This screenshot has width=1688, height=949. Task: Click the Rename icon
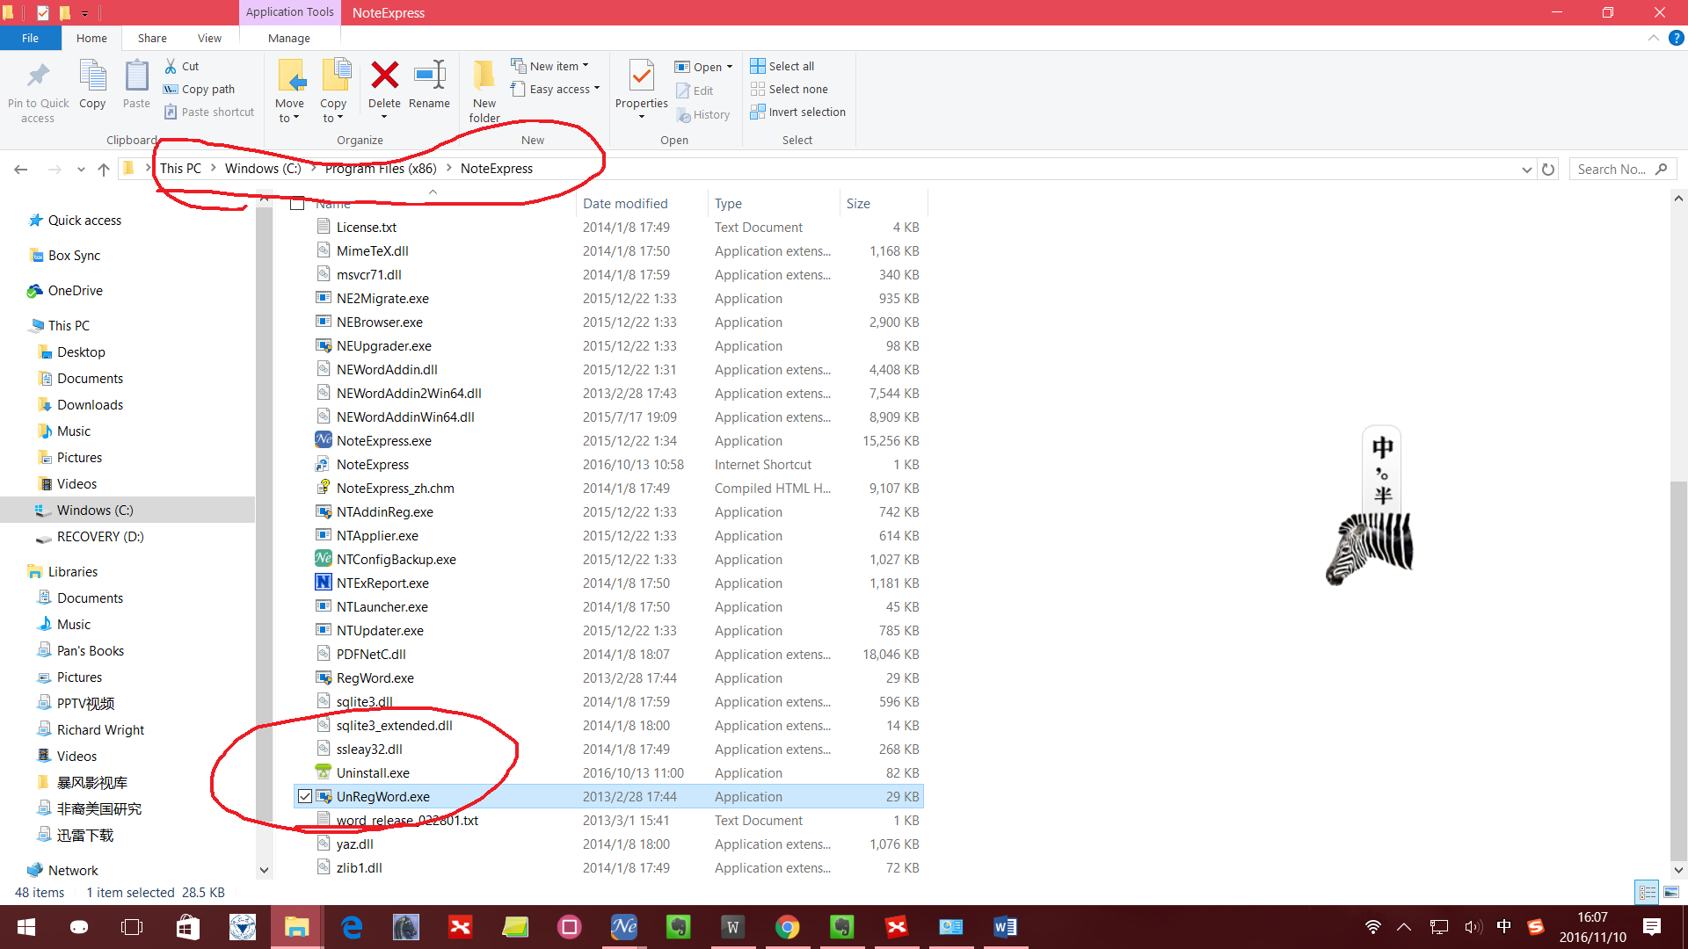click(x=430, y=76)
